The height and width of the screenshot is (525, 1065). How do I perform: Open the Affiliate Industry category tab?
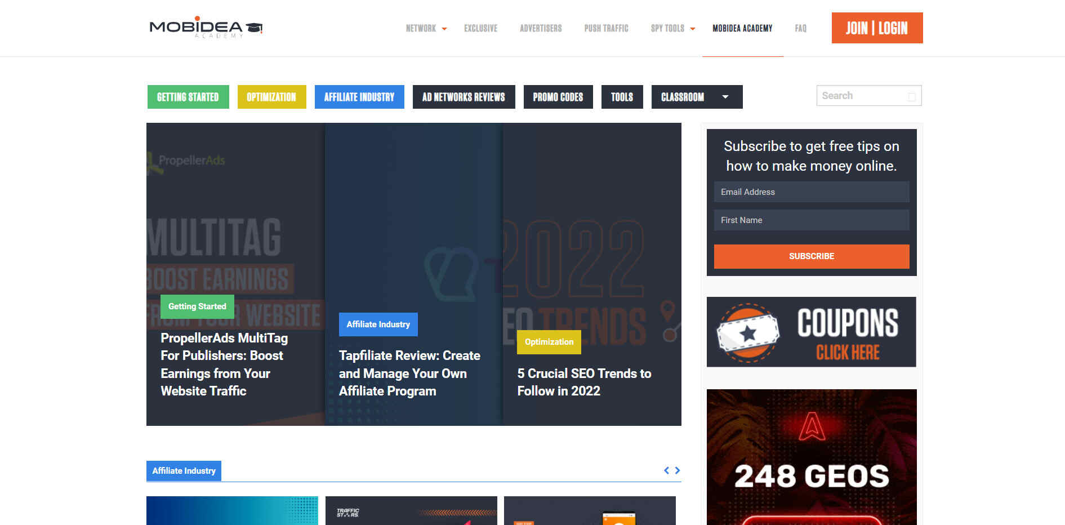(359, 97)
